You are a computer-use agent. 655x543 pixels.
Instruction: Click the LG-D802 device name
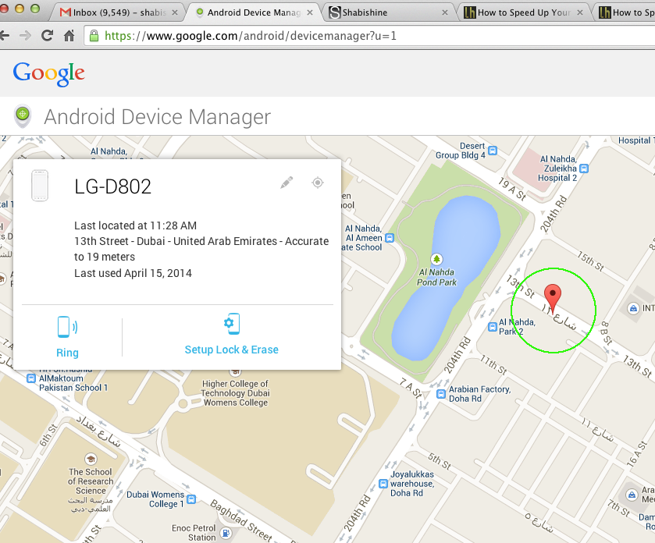(112, 186)
